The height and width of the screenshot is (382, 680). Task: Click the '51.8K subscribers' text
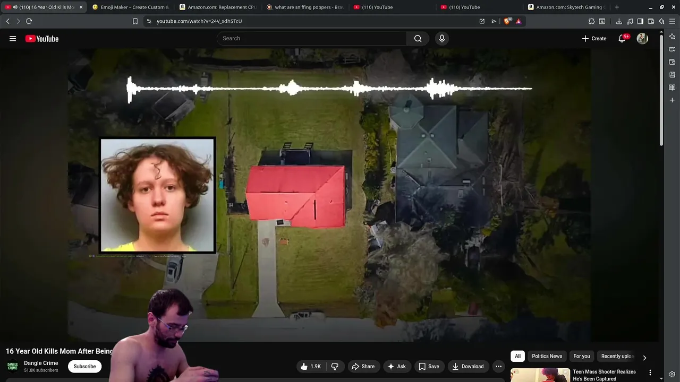(x=41, y=370)
